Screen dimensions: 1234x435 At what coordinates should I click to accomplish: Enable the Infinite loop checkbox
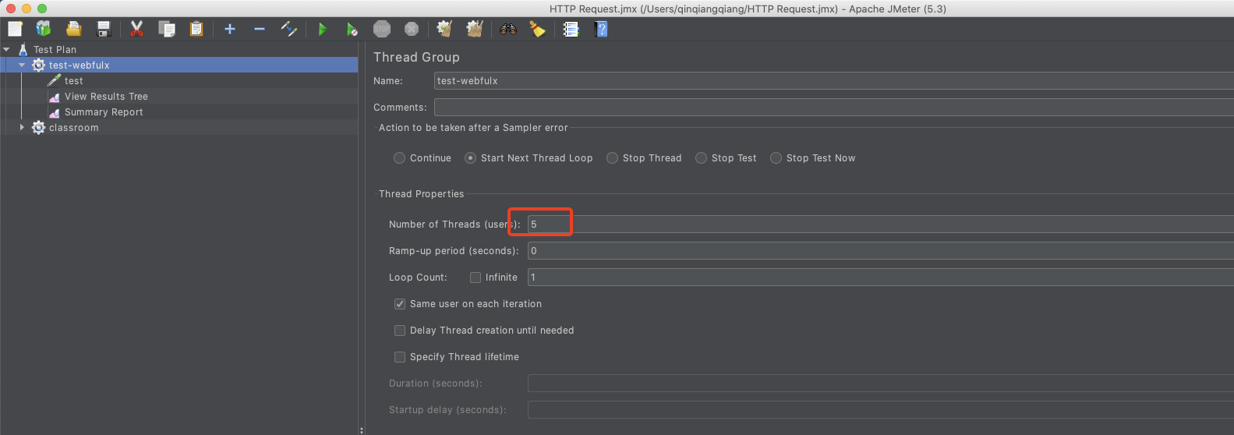point(476,278)
